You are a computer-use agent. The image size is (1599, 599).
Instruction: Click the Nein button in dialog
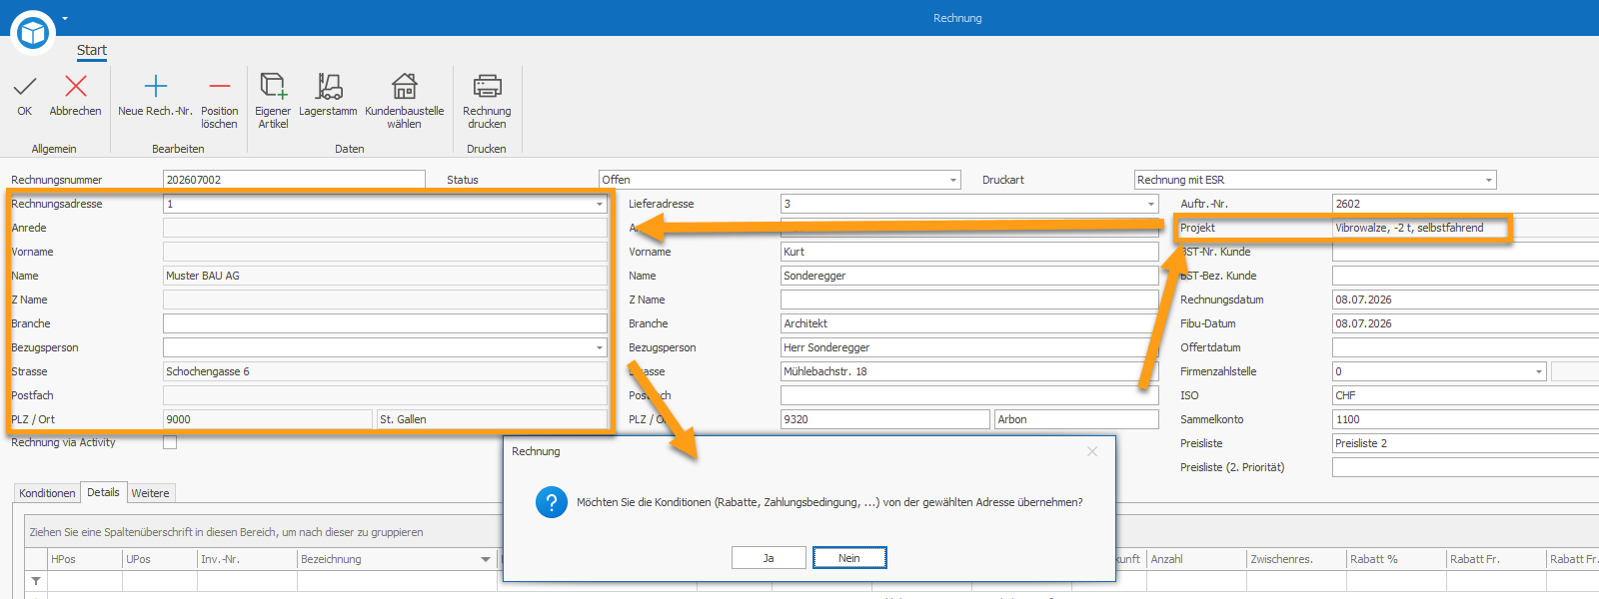(849, 558)
